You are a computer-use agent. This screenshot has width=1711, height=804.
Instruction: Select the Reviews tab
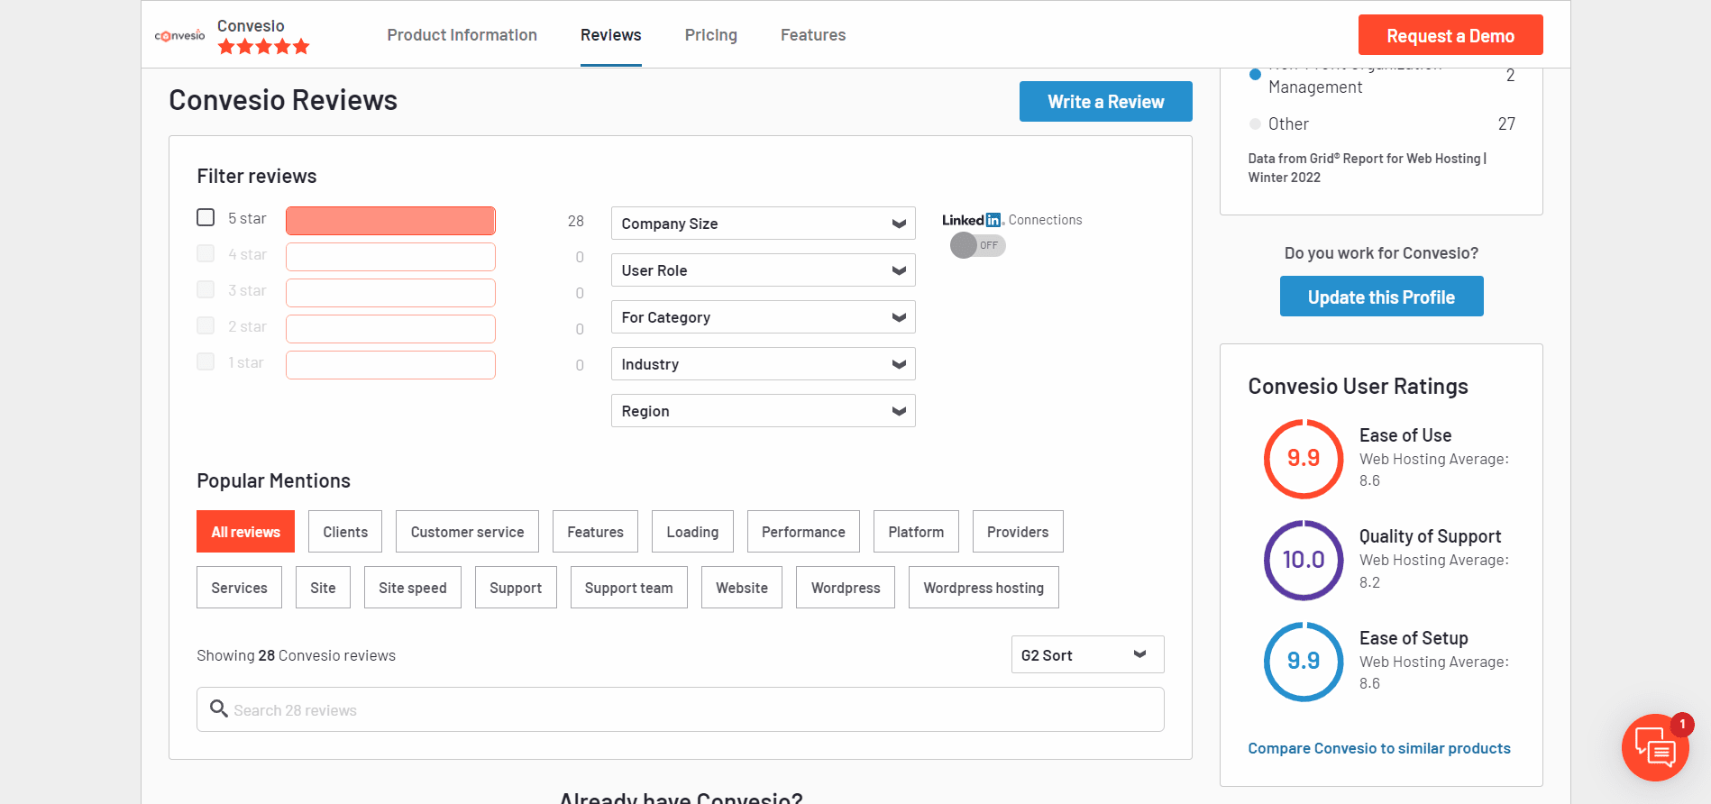point(610,35)
